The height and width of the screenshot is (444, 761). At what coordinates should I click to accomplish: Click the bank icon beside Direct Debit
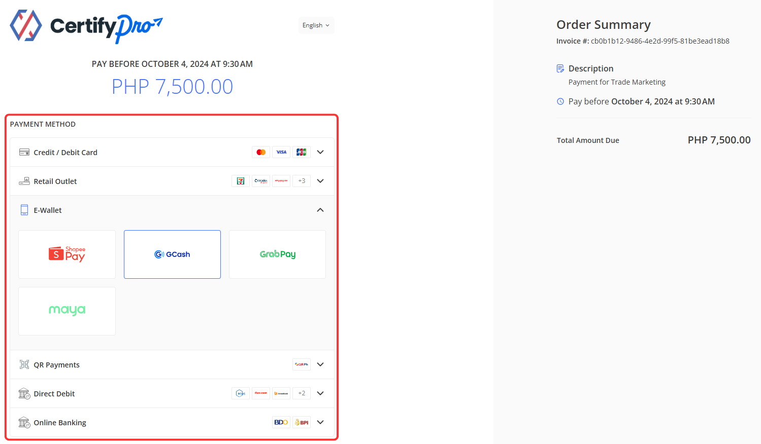pyautogui.click(x=24, y=393)
